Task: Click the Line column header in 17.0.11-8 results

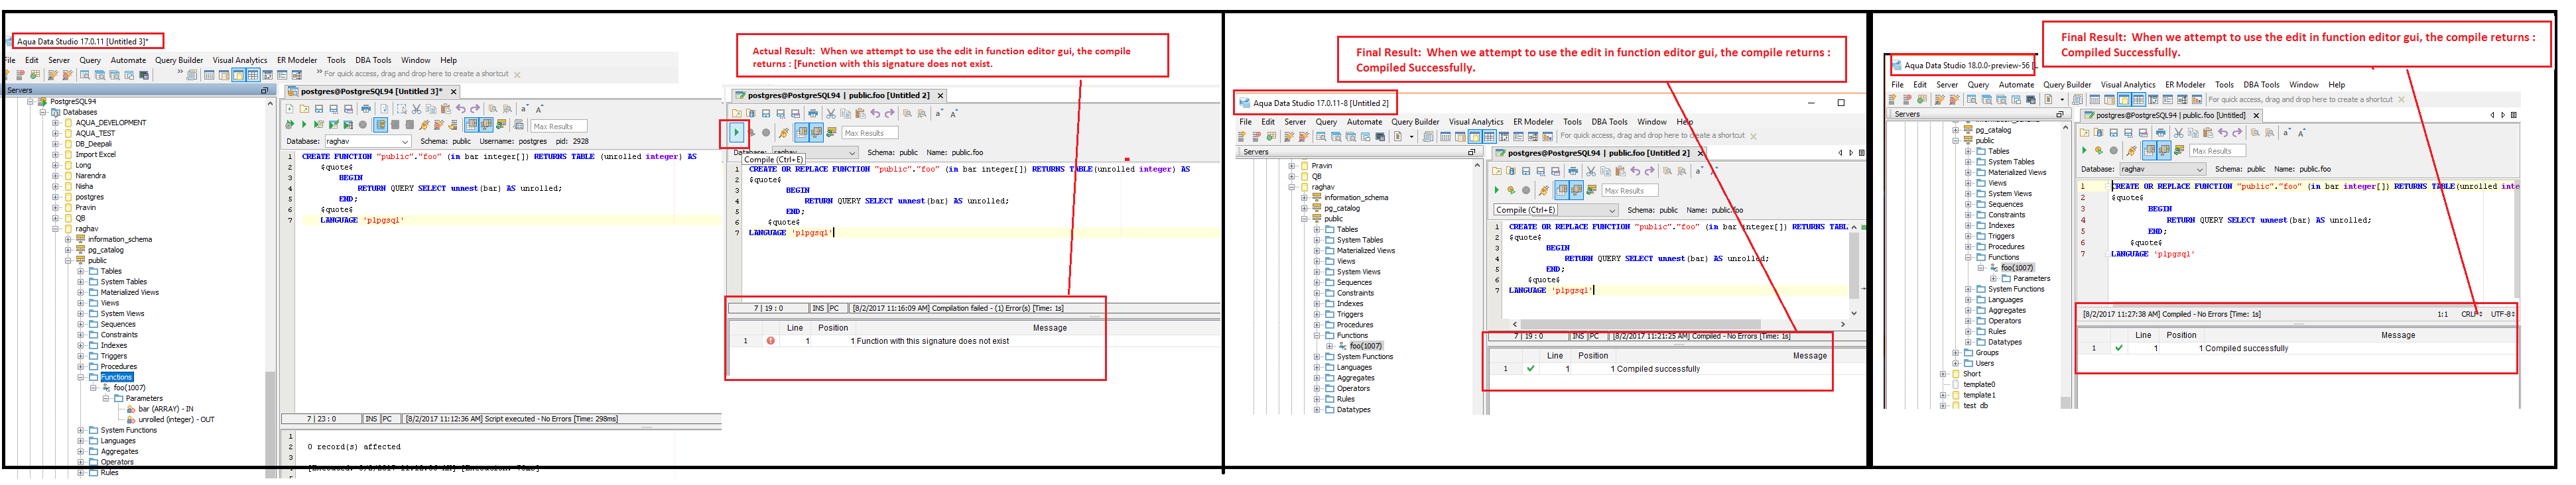Action: 1555,356
